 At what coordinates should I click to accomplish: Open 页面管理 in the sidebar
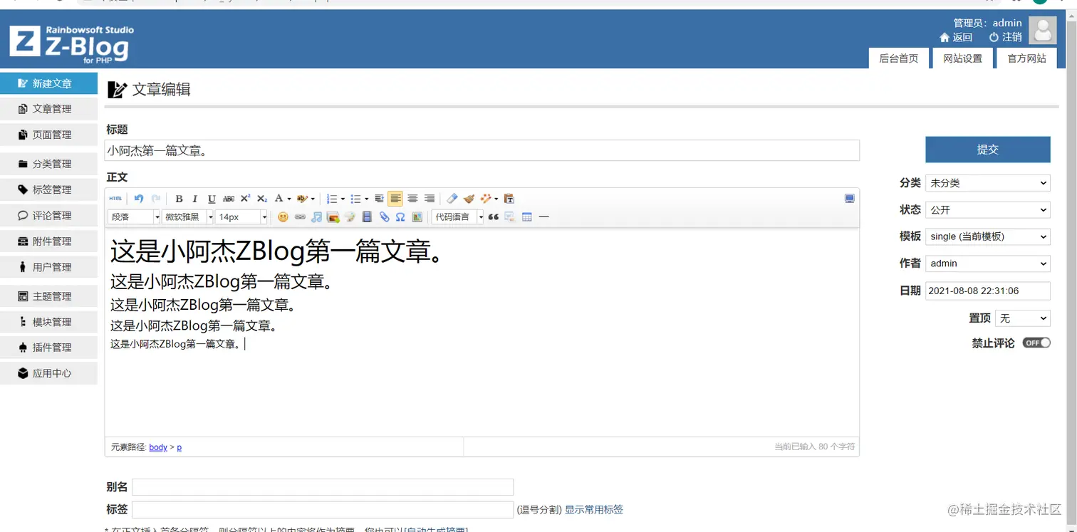coord(48,135)
